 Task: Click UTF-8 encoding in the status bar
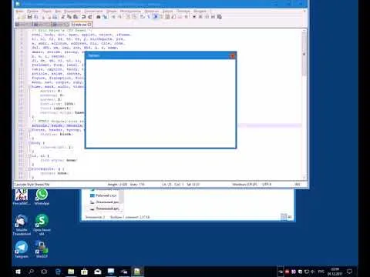267,184
